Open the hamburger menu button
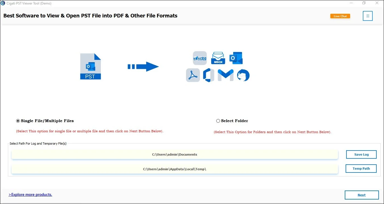Screen dimensions: 384x204 point(368,16)
